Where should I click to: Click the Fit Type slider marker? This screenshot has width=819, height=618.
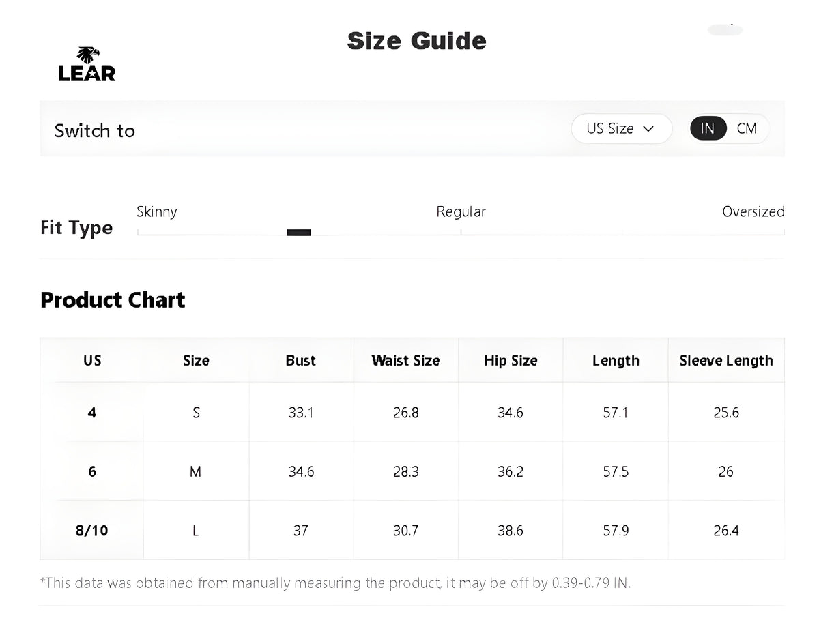[299, 233]
